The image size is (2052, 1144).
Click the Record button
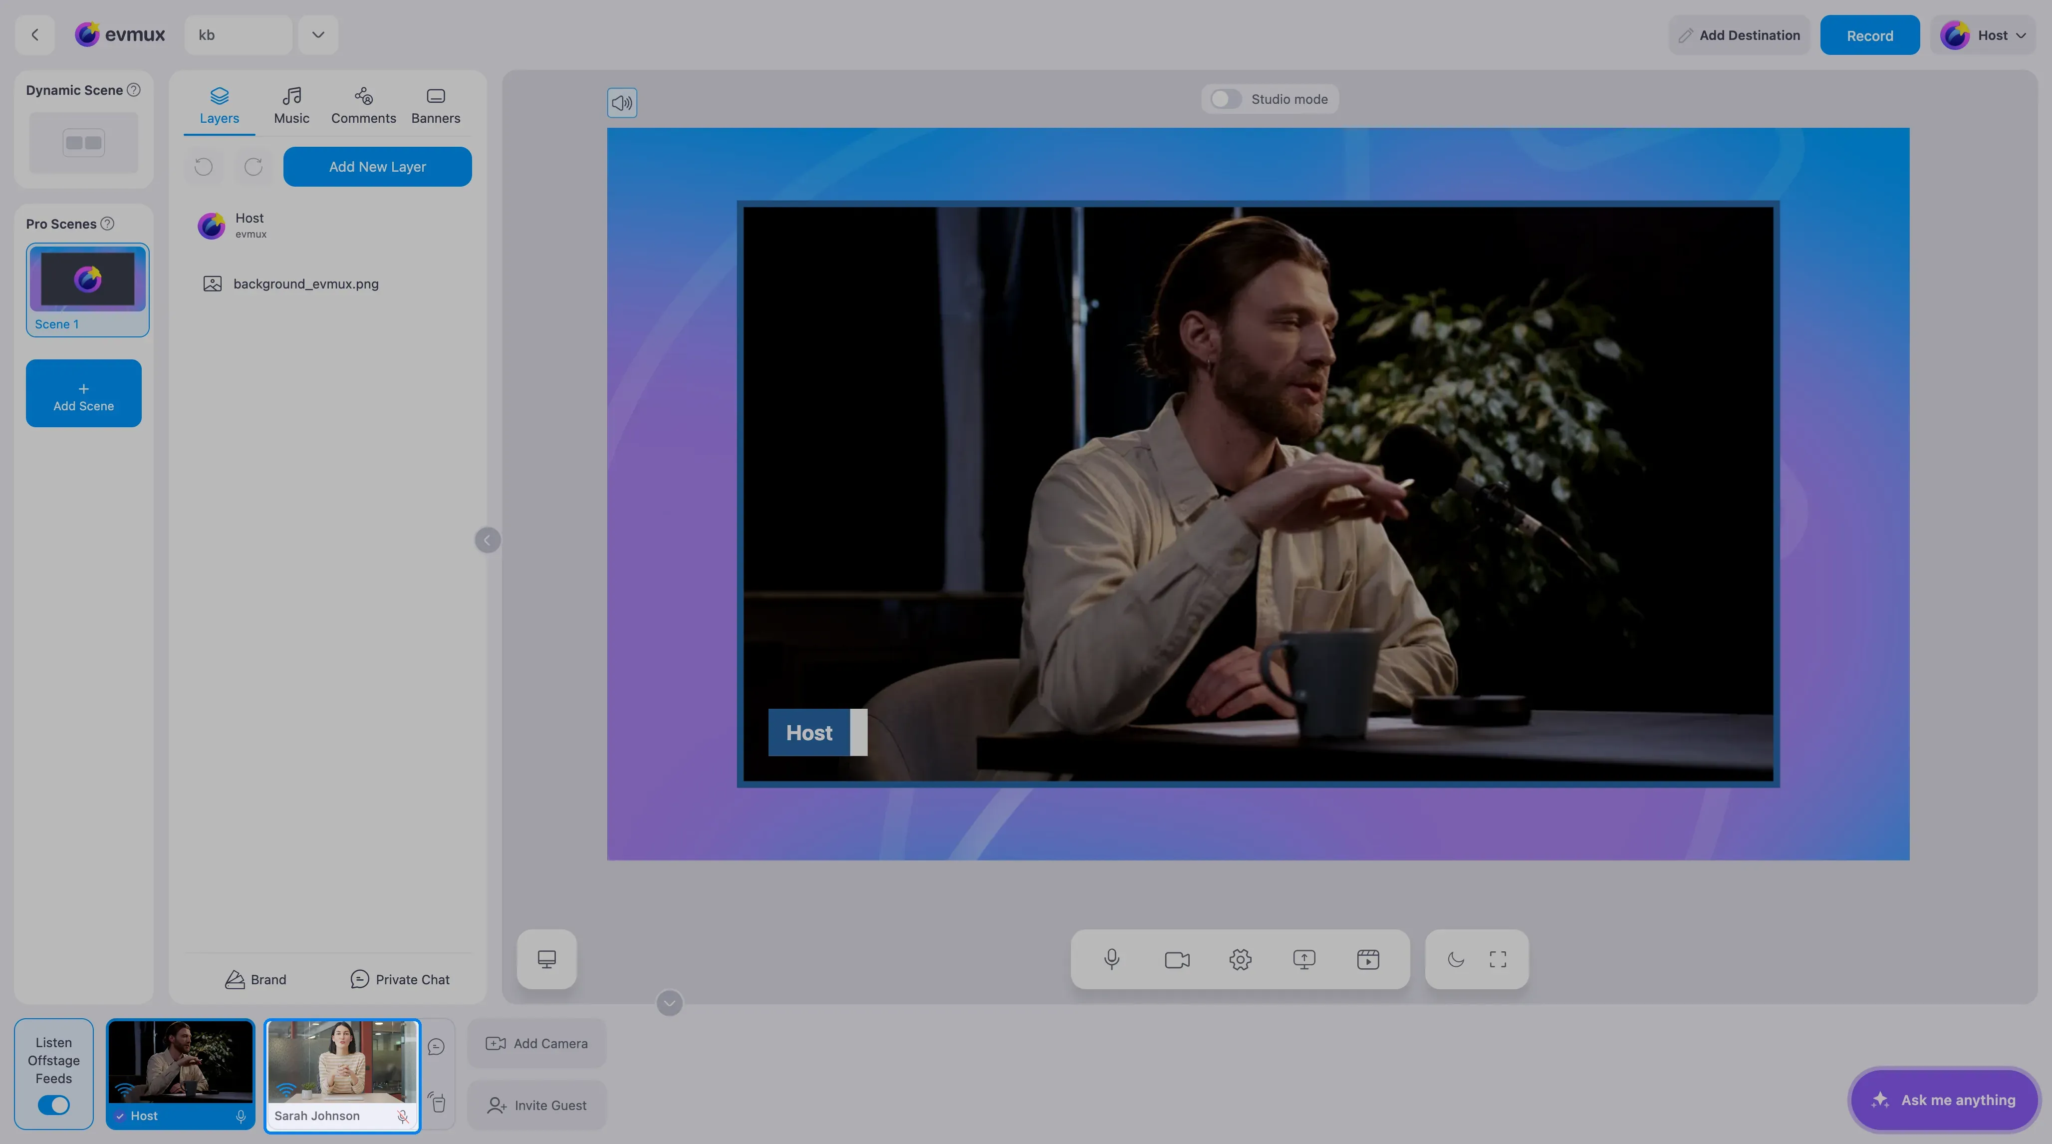(x=1869, y=35)
